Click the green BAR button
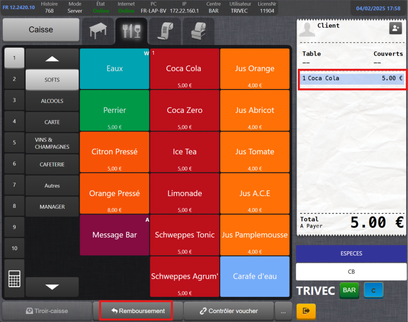This screenshot has width=408, height=322. pyautogui.click(x=349, y=290)
